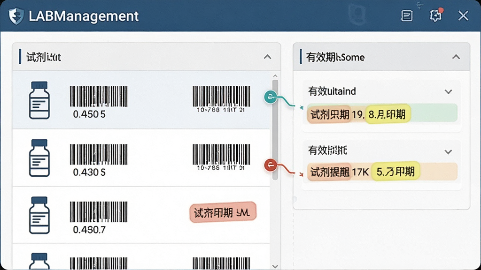This screenshot has width=481, height=270.
Task: Collapse the left reagent list panel chevron
Action: [x=267, y=57]
